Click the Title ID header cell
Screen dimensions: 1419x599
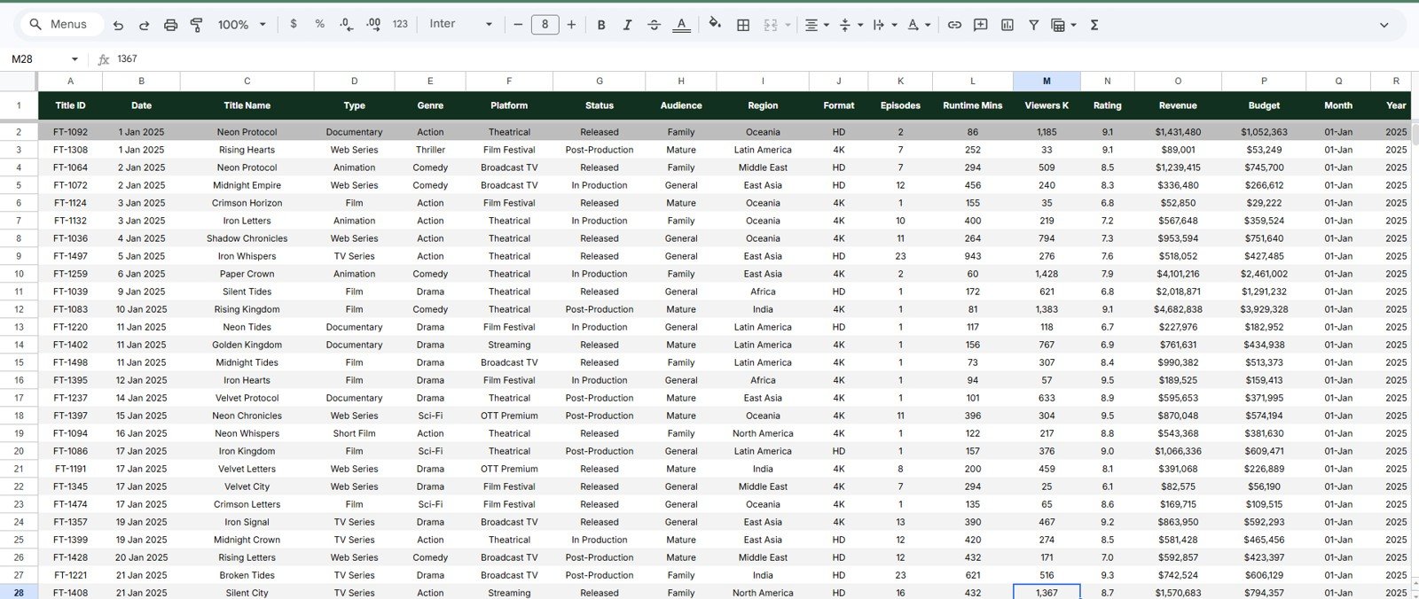[70, 105]
